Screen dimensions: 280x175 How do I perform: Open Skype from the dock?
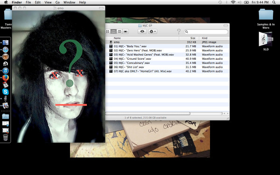click(x=6, y=91)
